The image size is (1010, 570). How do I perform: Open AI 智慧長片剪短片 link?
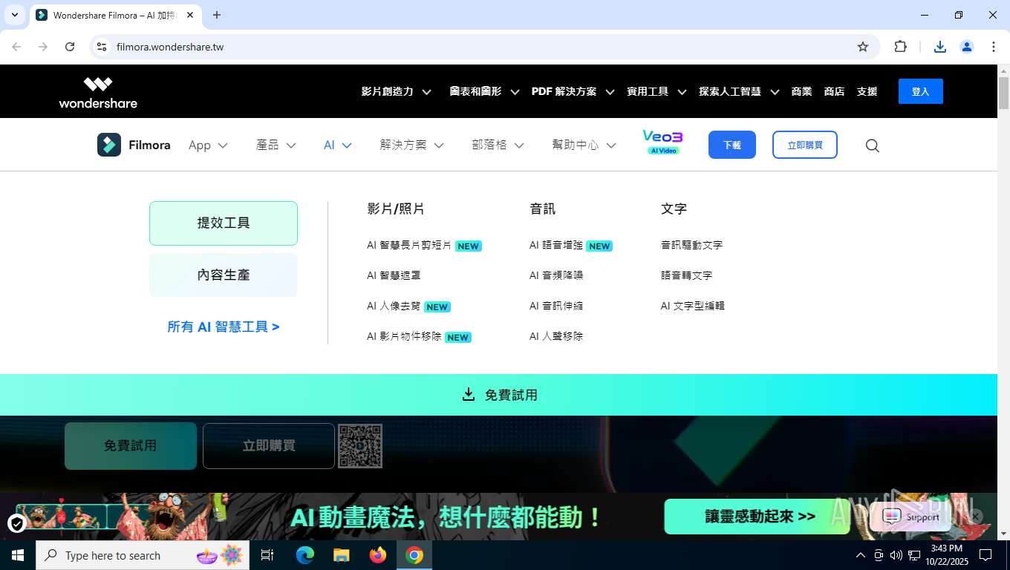409,245
